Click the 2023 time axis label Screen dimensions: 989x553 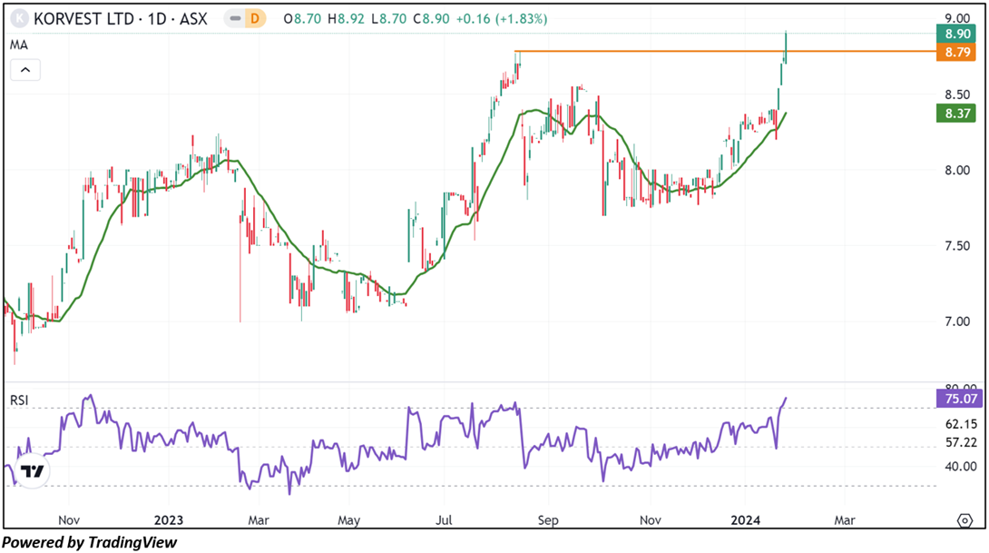pyautogui.click(x=169, y=520)
